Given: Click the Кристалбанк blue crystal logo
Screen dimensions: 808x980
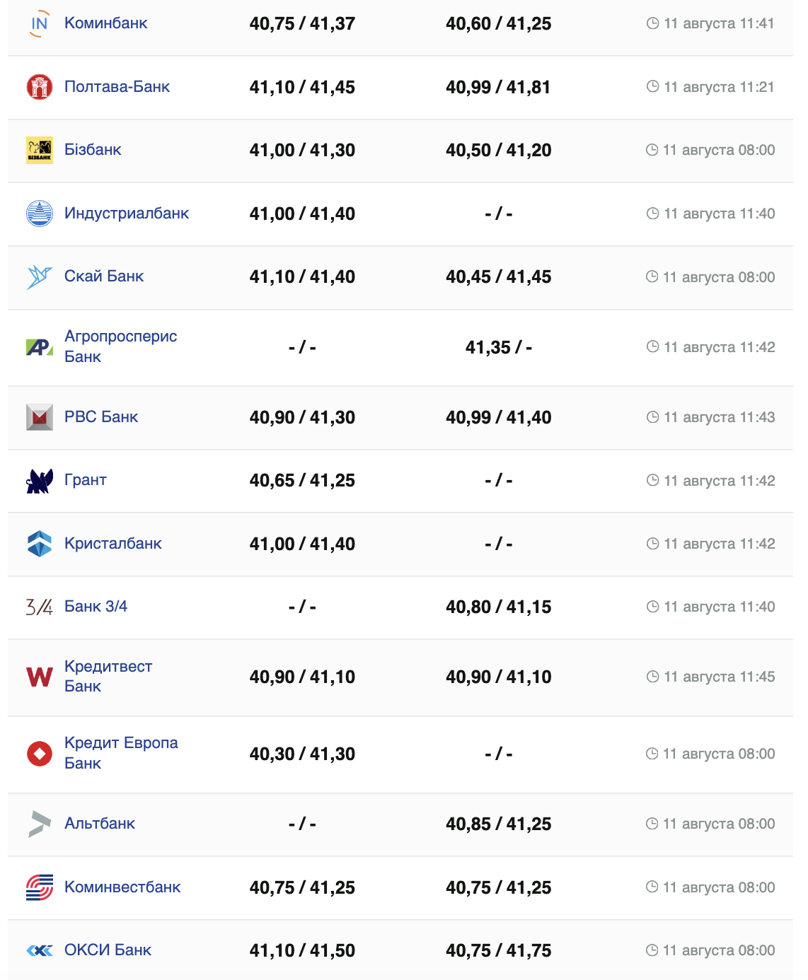Looking at the screenshot, I should [x=40, y=544].
